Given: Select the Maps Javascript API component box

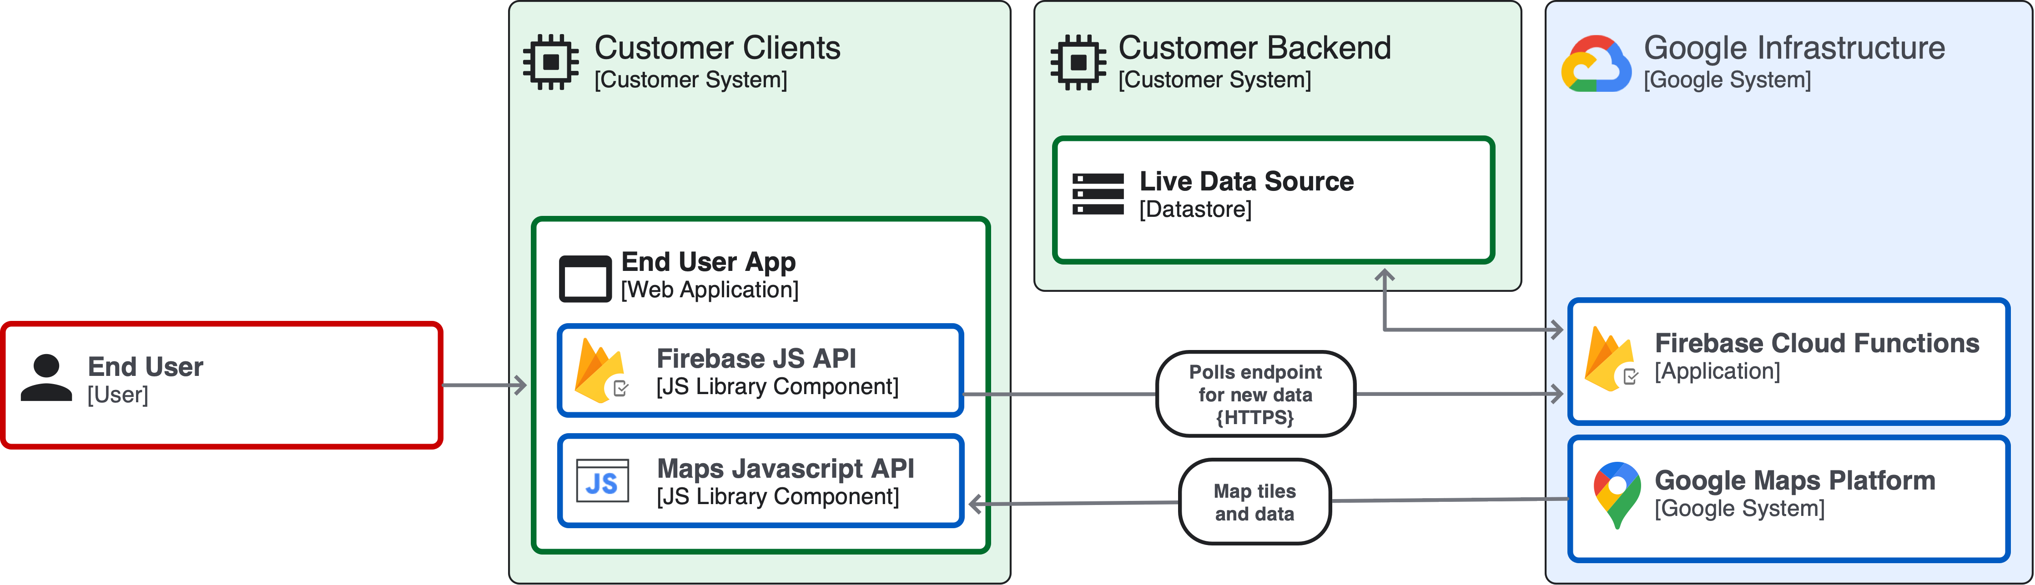Looking at the screenshot, I should tap(761, 481).
